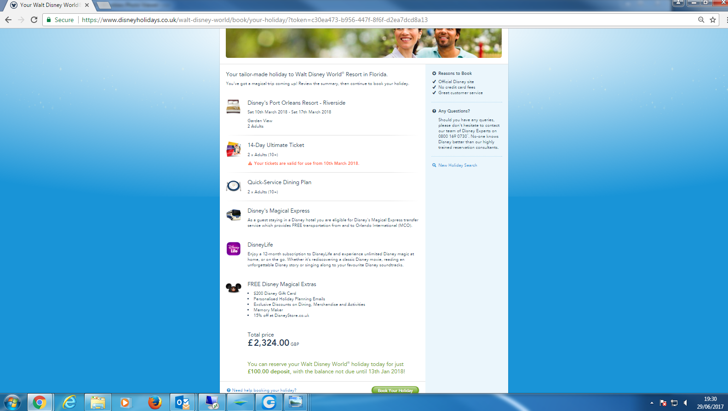The width and height of the screenshot is (728, 411).
Task: Click the Port Orleans Resort hotel icon
Action: pyautogui.click(x=233, y=107)
